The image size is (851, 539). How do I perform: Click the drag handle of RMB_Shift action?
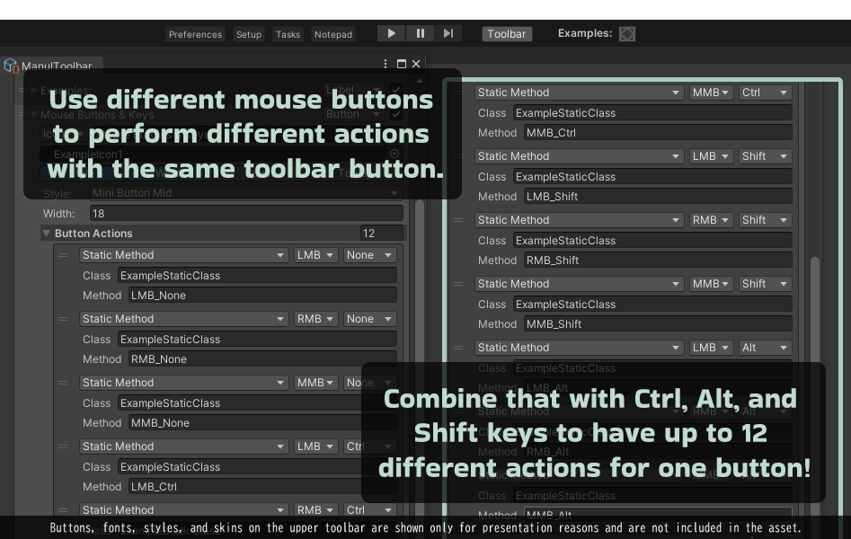click(x=458, y=220)
